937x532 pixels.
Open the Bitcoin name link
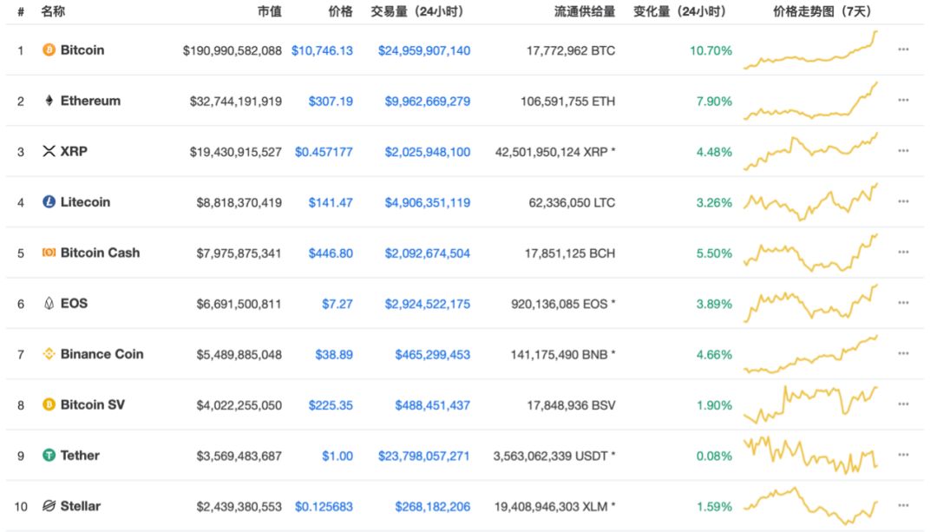pyautogui.click(x=82, y=49)
